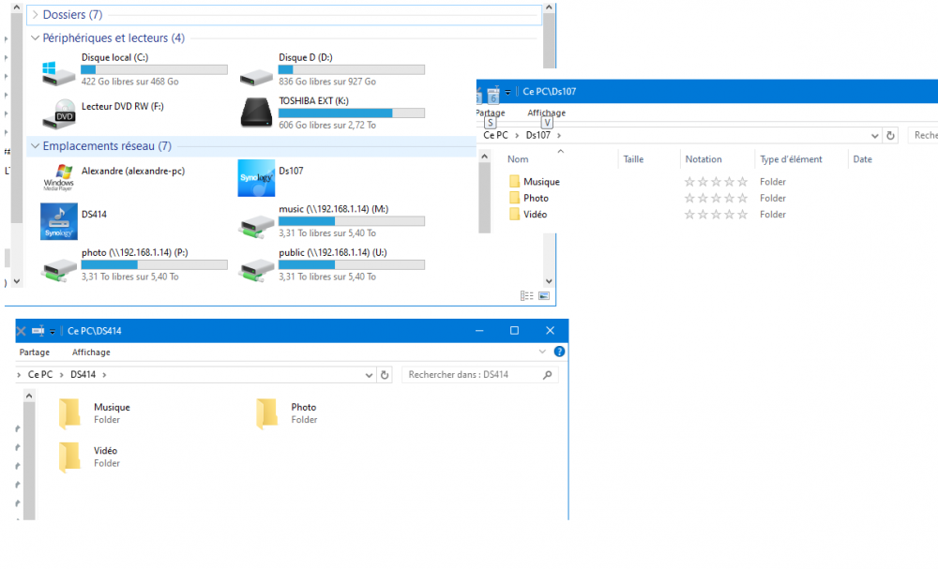Image resolution: width=938 pixels, height=569 pixels.
Task: Select the Lecteur DVD RW (F:) icon
Action: click(x=59, y=113)
